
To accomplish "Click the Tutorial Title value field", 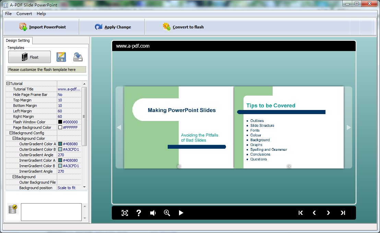I will click(x=69, y=89).
